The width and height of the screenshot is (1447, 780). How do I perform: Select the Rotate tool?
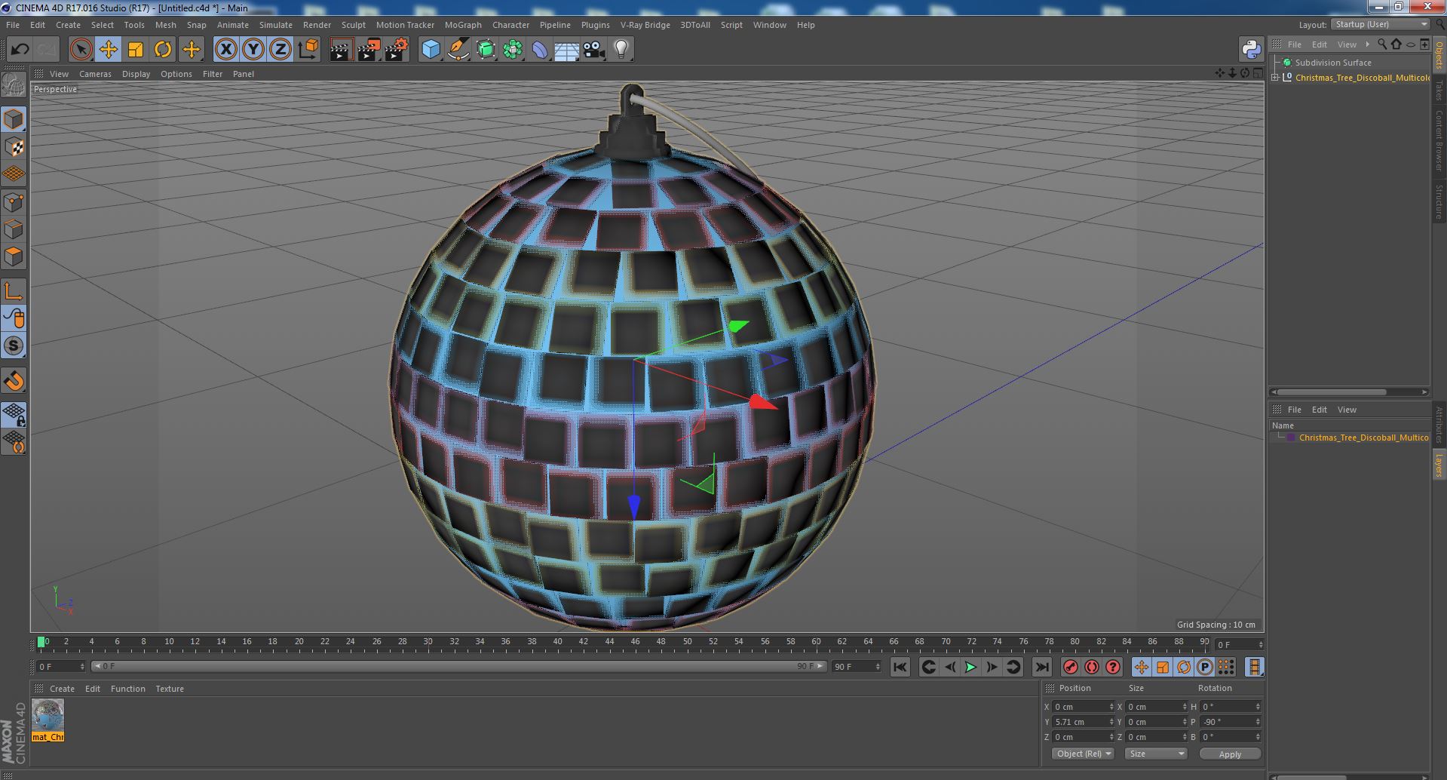tap(163, 50)
